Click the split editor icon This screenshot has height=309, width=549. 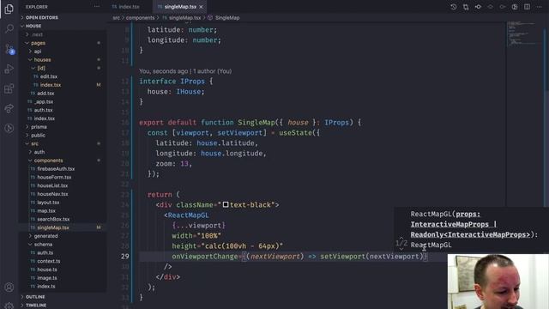click(527, 7)
